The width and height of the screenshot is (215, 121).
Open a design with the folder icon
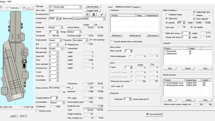[87, 14]
